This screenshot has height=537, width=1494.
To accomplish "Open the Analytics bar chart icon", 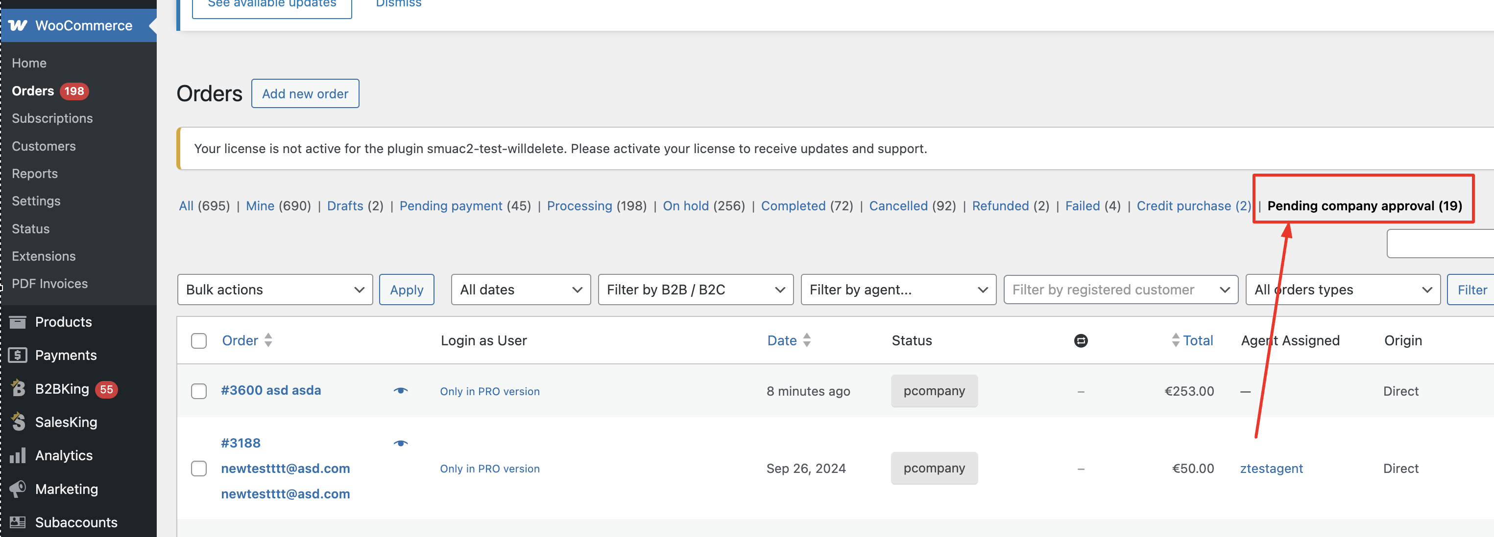I will pyautogui.click(x=18, y=455).
